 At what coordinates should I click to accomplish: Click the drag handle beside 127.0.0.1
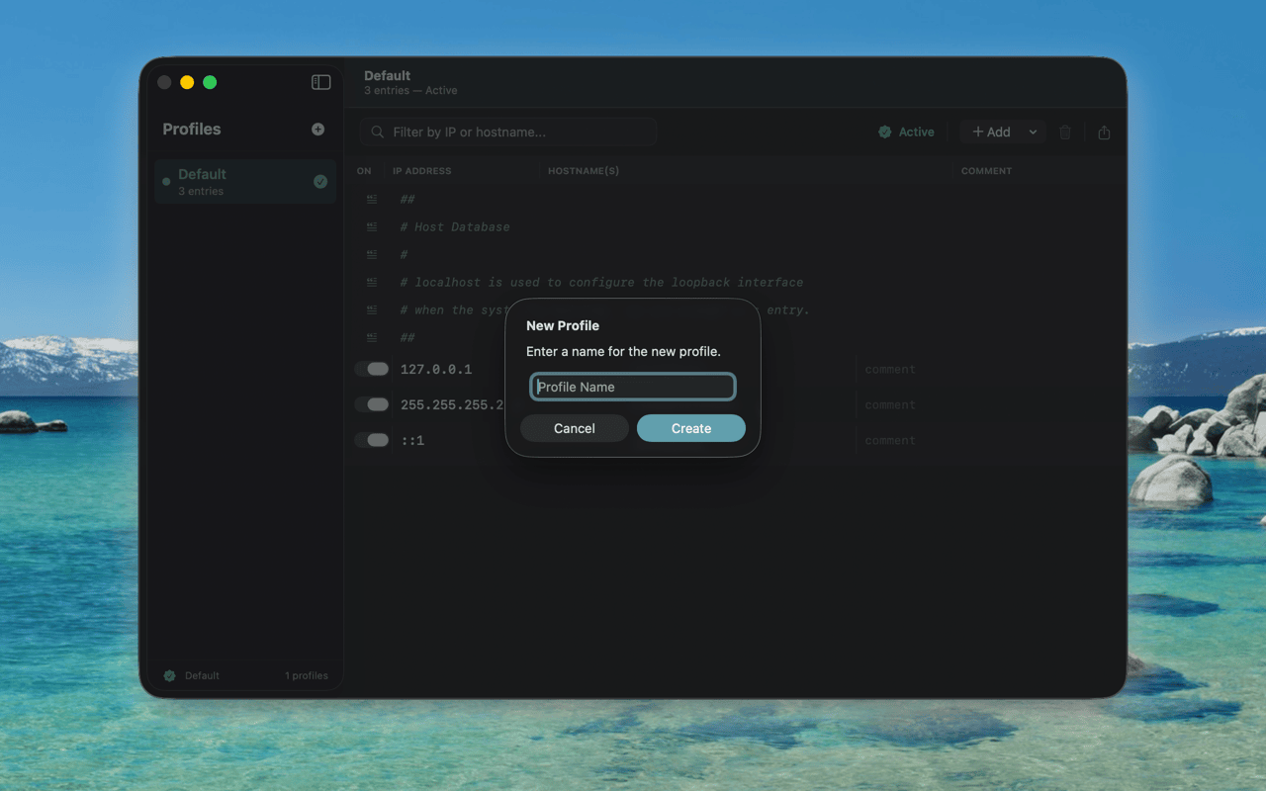372,369
